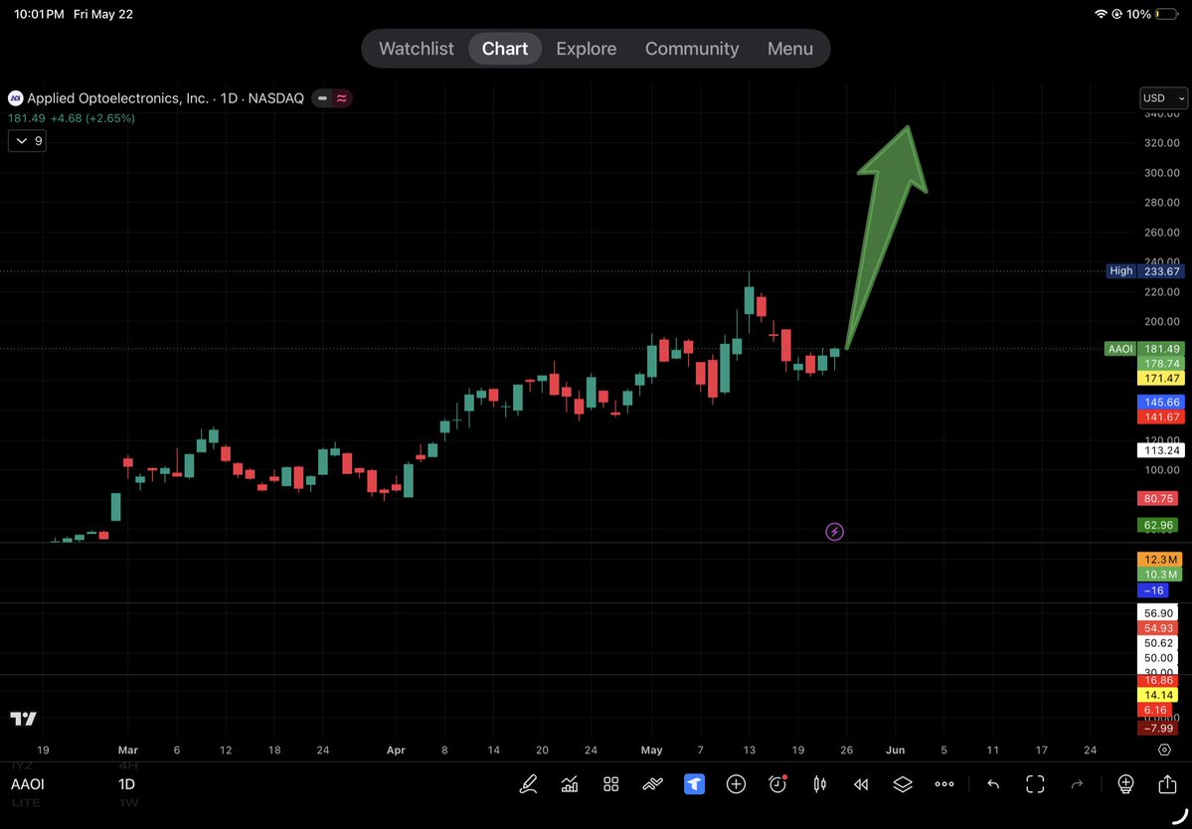The width and height of the screenshot is (1192, 829).
Task: Tap the red 54.93 indicator label
Action: [1160, 627]
